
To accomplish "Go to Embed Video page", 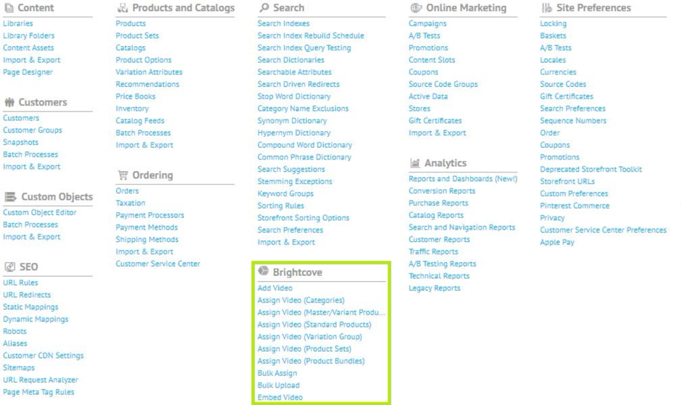I will tap(279, 397).
